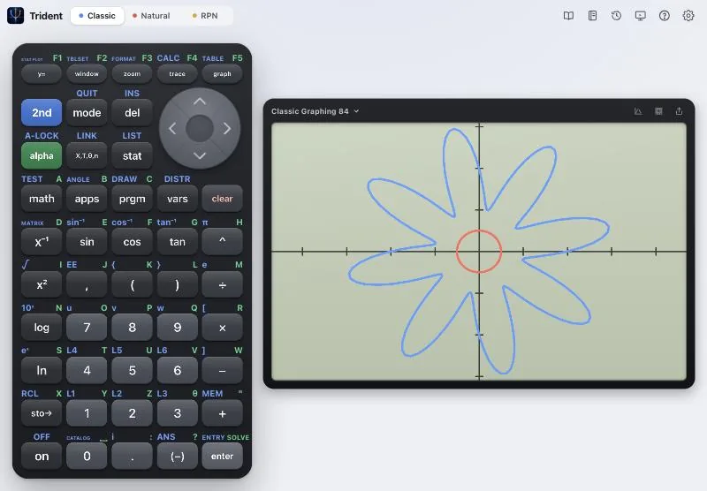The height and width of the screenshot is (491, 707).
Task: Toggle the 2nd function key
Action: click(x=42, y=113)
